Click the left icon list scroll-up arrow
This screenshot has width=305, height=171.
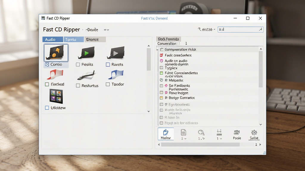(x=149, y=46)
